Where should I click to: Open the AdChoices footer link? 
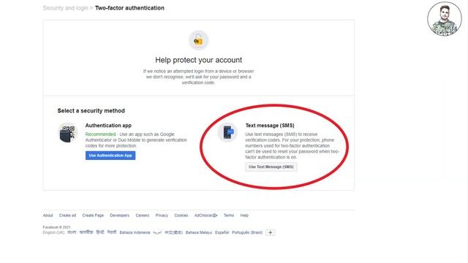coord(206,216)
